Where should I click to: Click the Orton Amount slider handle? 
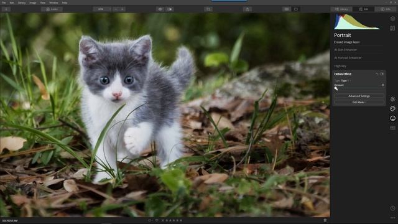tap(336, 88)
